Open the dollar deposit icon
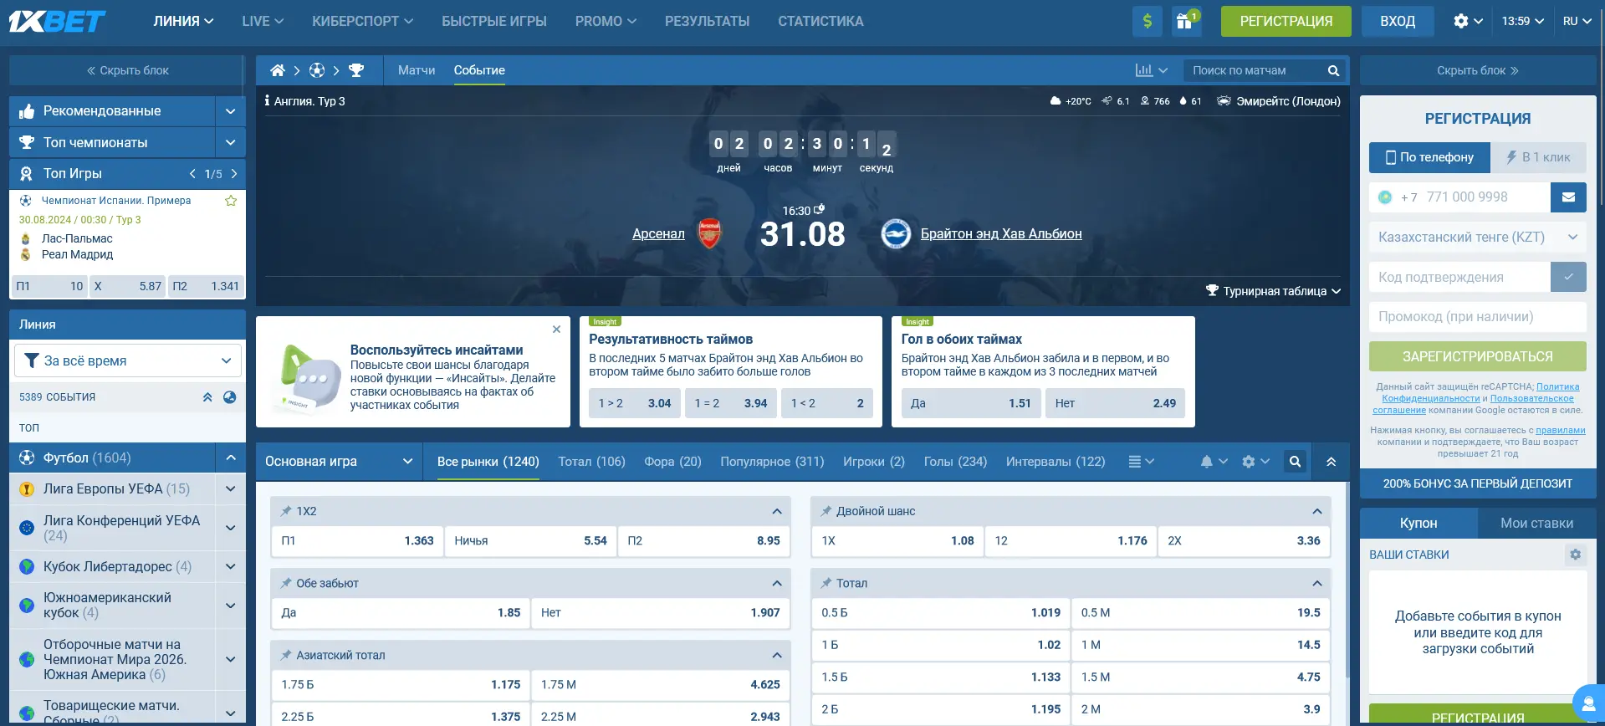This screenshot has width=1605, height=726. coord(1148,21)
